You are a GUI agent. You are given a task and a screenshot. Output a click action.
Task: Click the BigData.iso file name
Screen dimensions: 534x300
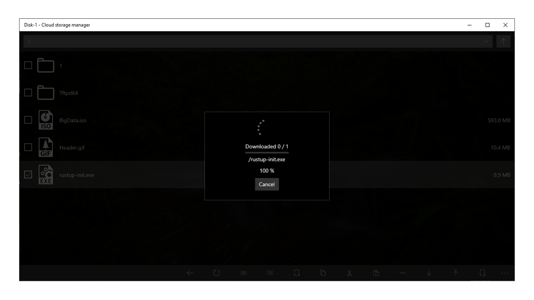73,120
